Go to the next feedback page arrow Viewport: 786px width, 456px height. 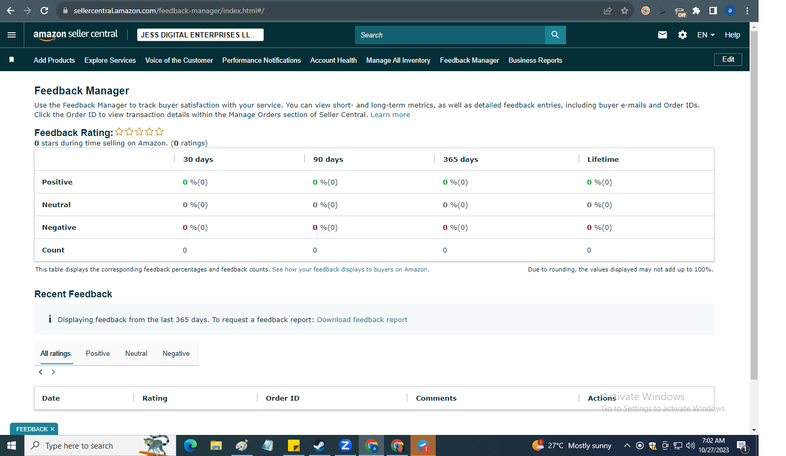pos(53,372)
